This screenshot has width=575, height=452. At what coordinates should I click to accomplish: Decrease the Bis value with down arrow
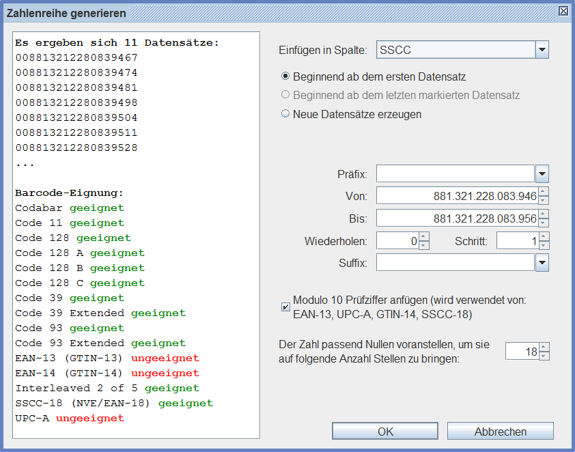pos(544,223)
